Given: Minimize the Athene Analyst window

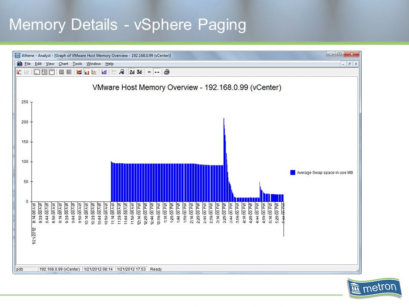Looking at the screenshot, I should [x=331, y=54].
